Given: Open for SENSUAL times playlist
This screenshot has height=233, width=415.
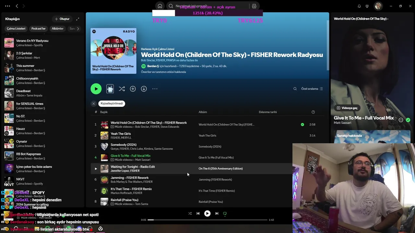Looking at the screenshot, I should pyautogui.click(x=43, y=106).
